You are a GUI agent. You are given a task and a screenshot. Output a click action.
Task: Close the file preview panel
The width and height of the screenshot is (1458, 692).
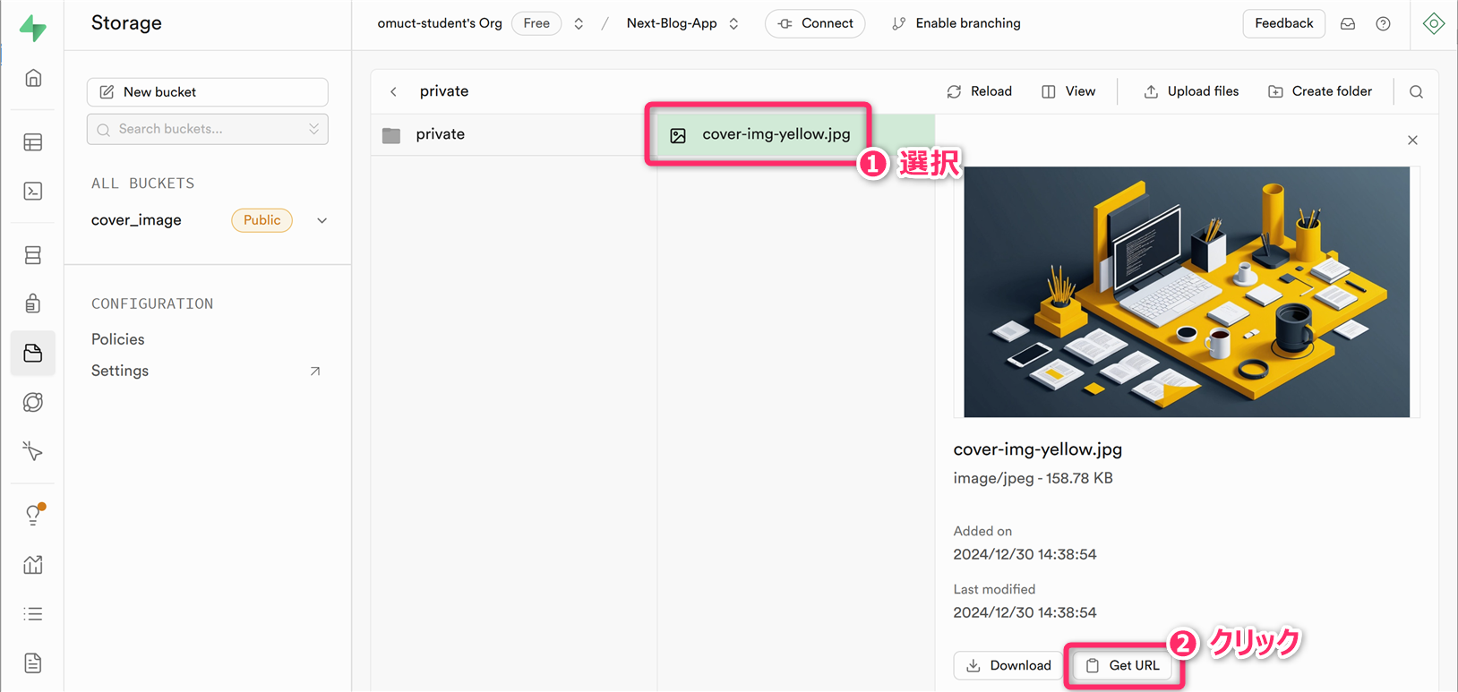[1412, 141]
